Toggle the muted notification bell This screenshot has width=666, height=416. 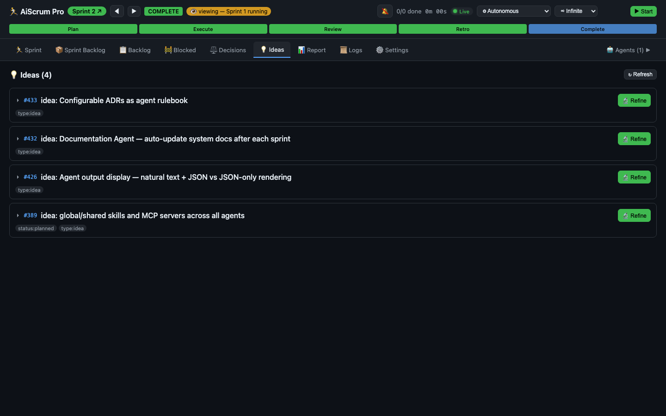(x=385, y=11)
